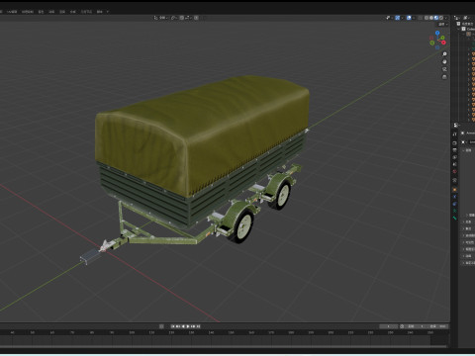Image resolution: width=475 pixels, height=356 pixels.
Task: Toggle timeline auto-keying record button
Action: tap(161, 326)
